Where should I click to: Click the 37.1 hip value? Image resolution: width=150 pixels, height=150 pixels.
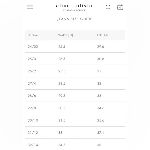click(101, 133)
